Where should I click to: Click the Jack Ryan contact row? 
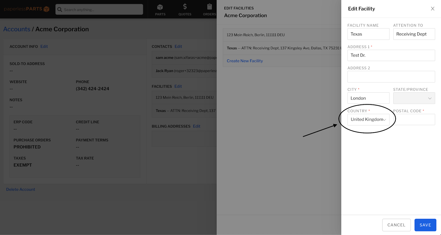[184, 71]
